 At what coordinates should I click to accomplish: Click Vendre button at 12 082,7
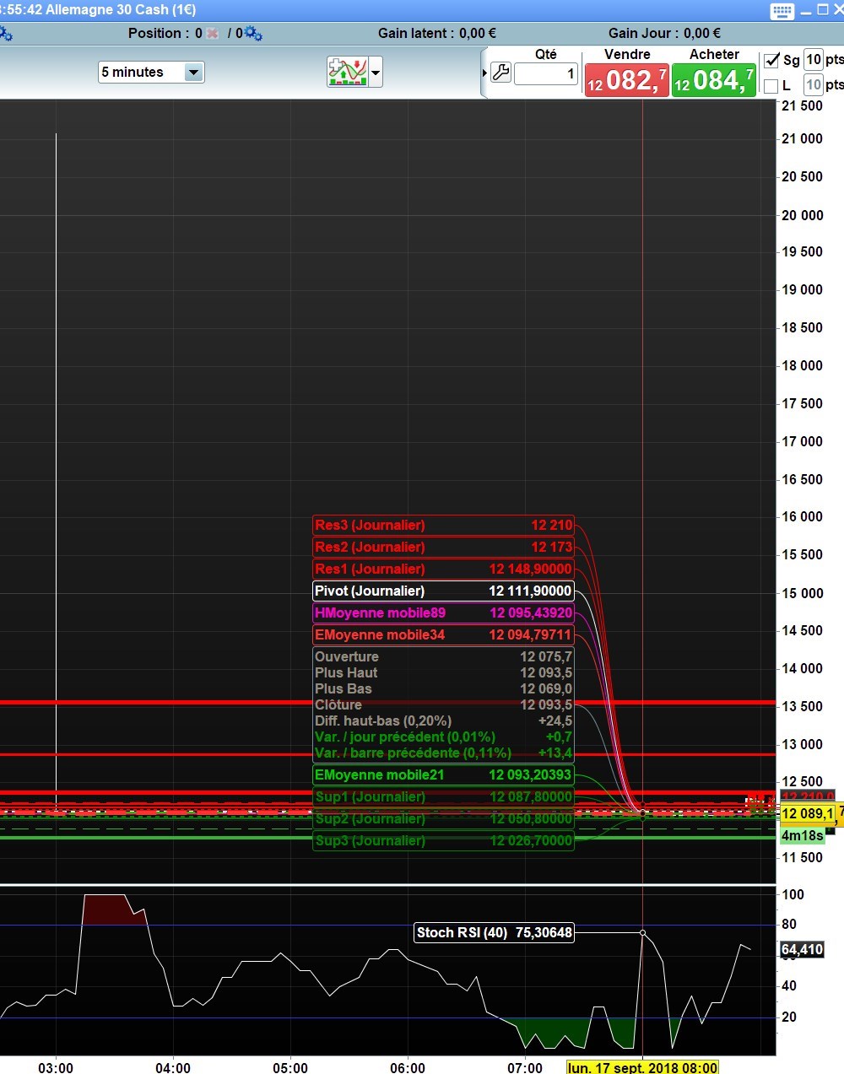coord(626,80)
